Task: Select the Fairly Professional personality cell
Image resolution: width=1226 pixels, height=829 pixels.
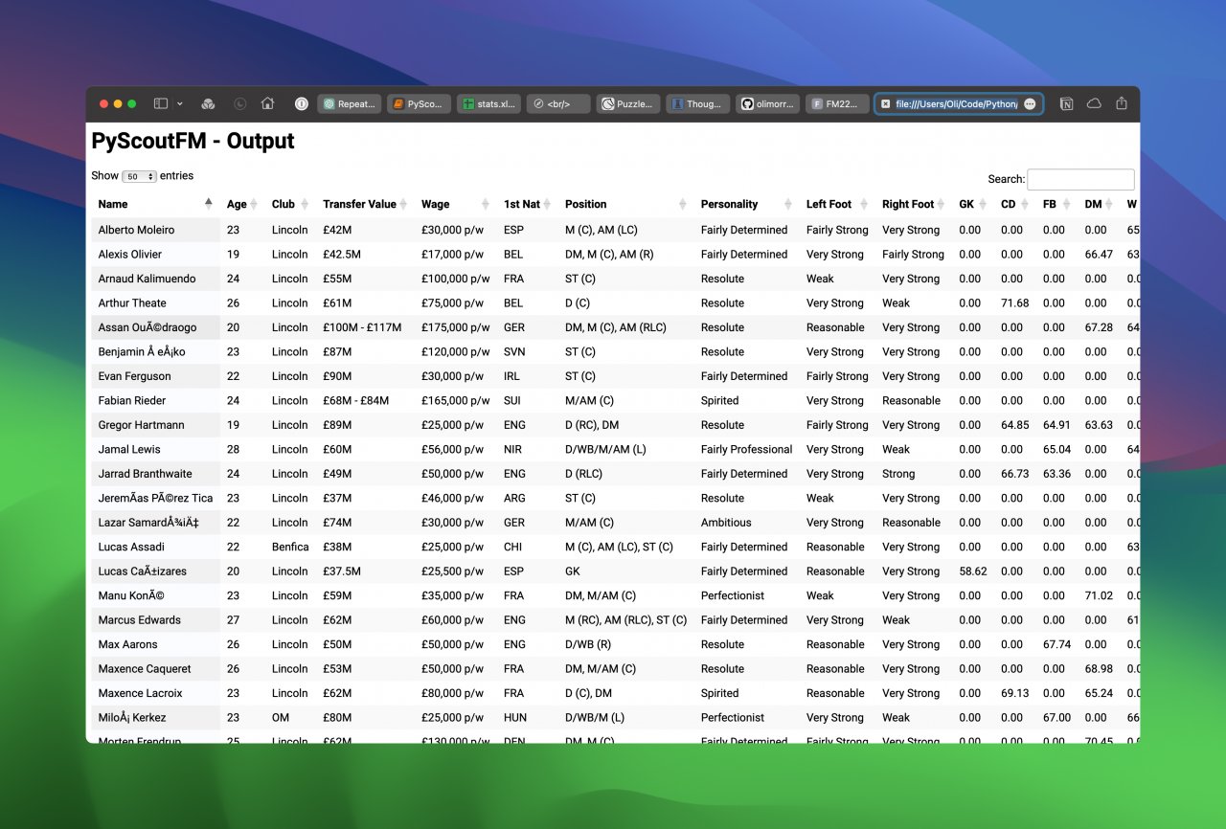Action: click(x=747, y=449)
